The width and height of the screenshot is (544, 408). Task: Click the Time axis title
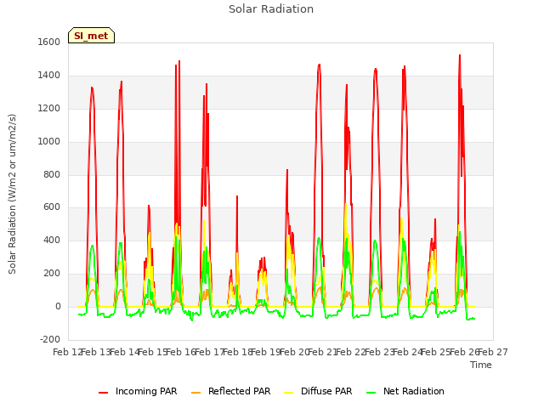click(481, 365)
